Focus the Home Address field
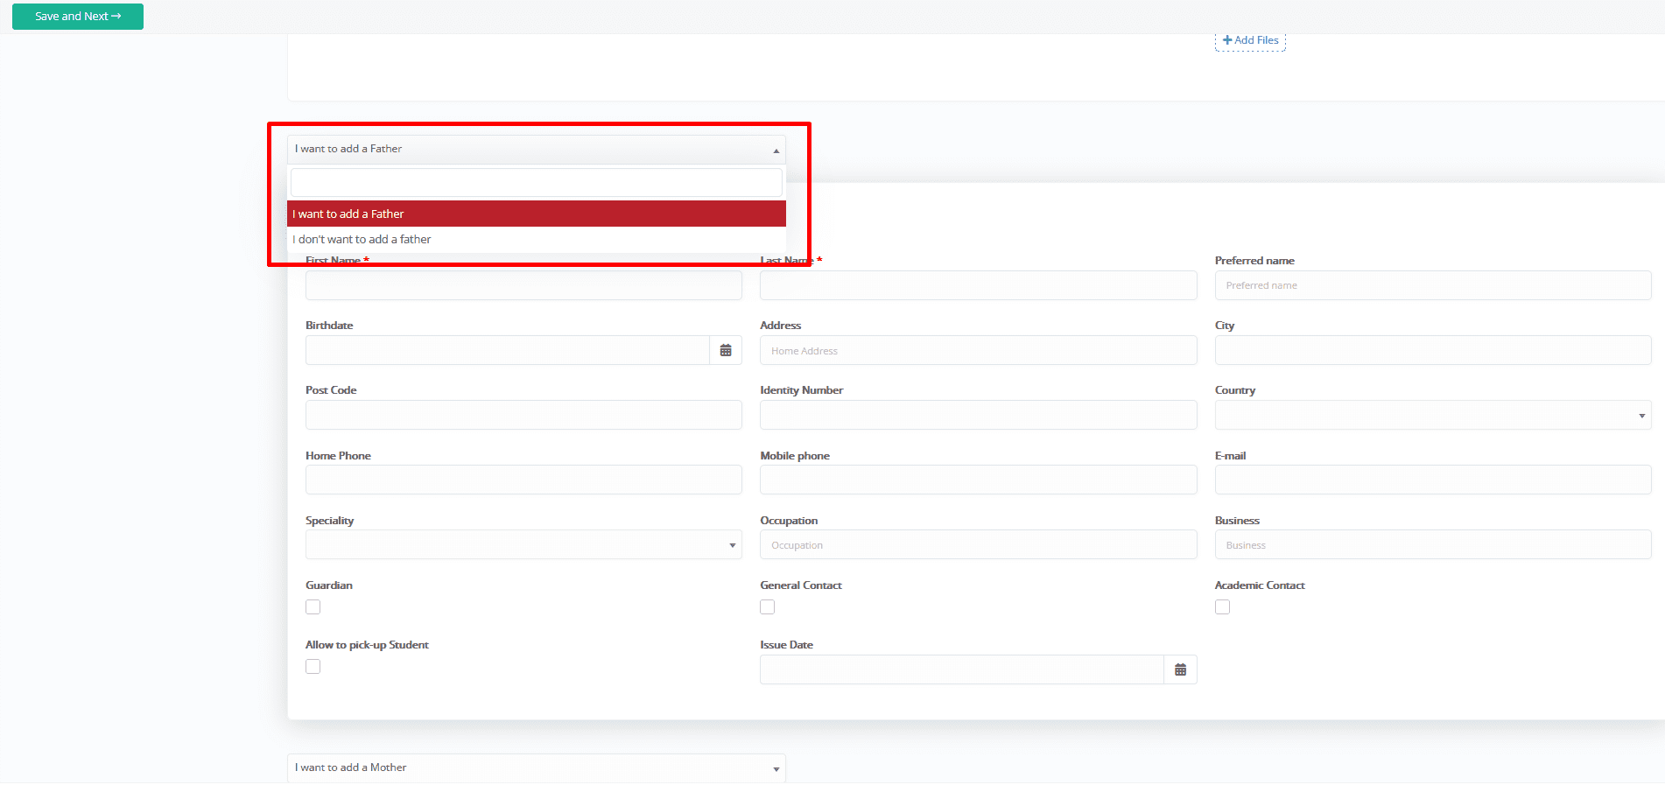 click(x=979, y=350)
